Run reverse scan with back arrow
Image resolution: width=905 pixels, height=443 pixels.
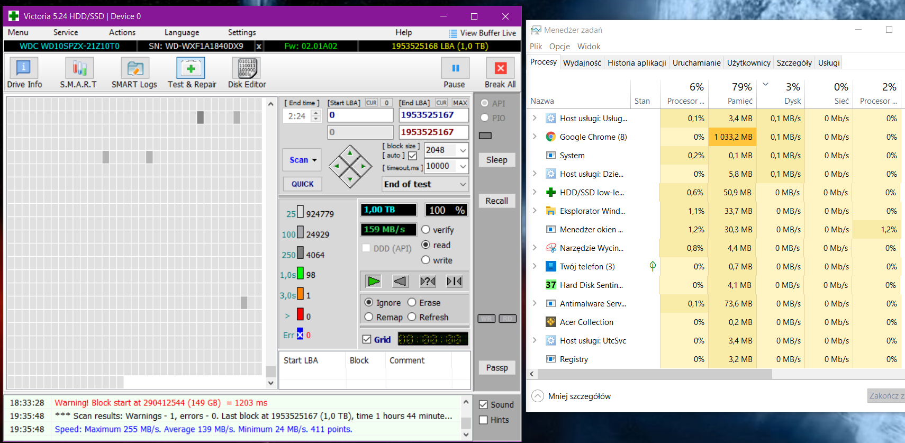pyautogui.click(x=401, y=281)
